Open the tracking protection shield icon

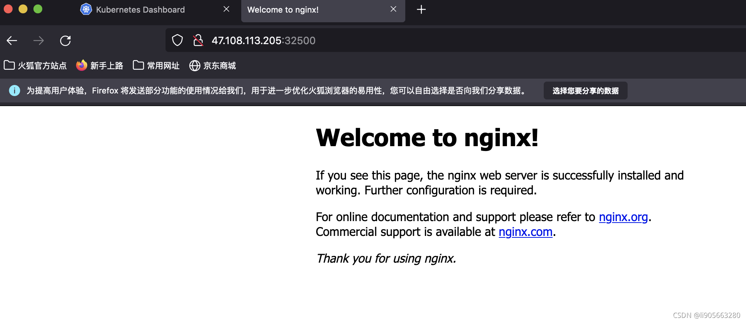177,40
